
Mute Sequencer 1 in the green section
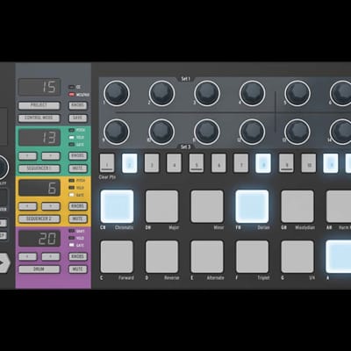pyautogui.click(x=78, y=168)
